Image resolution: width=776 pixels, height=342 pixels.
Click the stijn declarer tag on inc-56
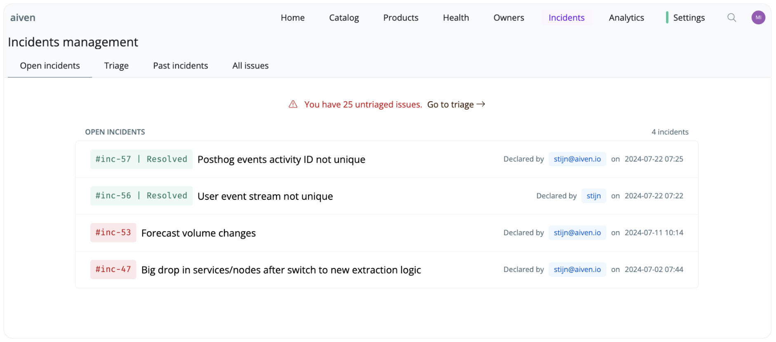593,196
